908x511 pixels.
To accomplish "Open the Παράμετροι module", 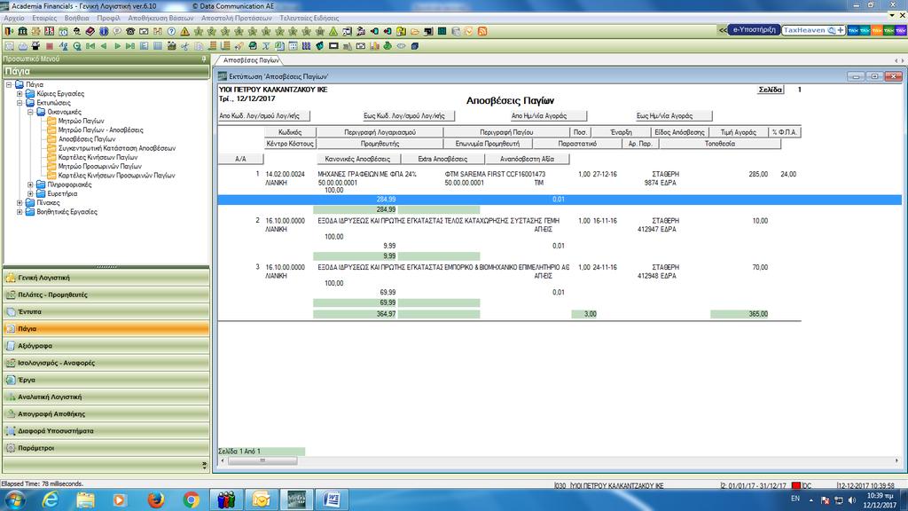I will [106, 448].
